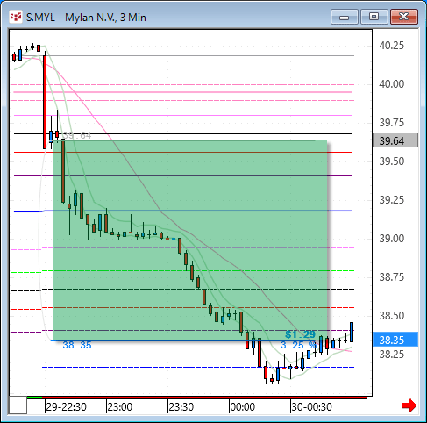The width and height of the screenshot is (427, 423).
Task: Click the 38.75 price axis label
Action: [392, 277]
